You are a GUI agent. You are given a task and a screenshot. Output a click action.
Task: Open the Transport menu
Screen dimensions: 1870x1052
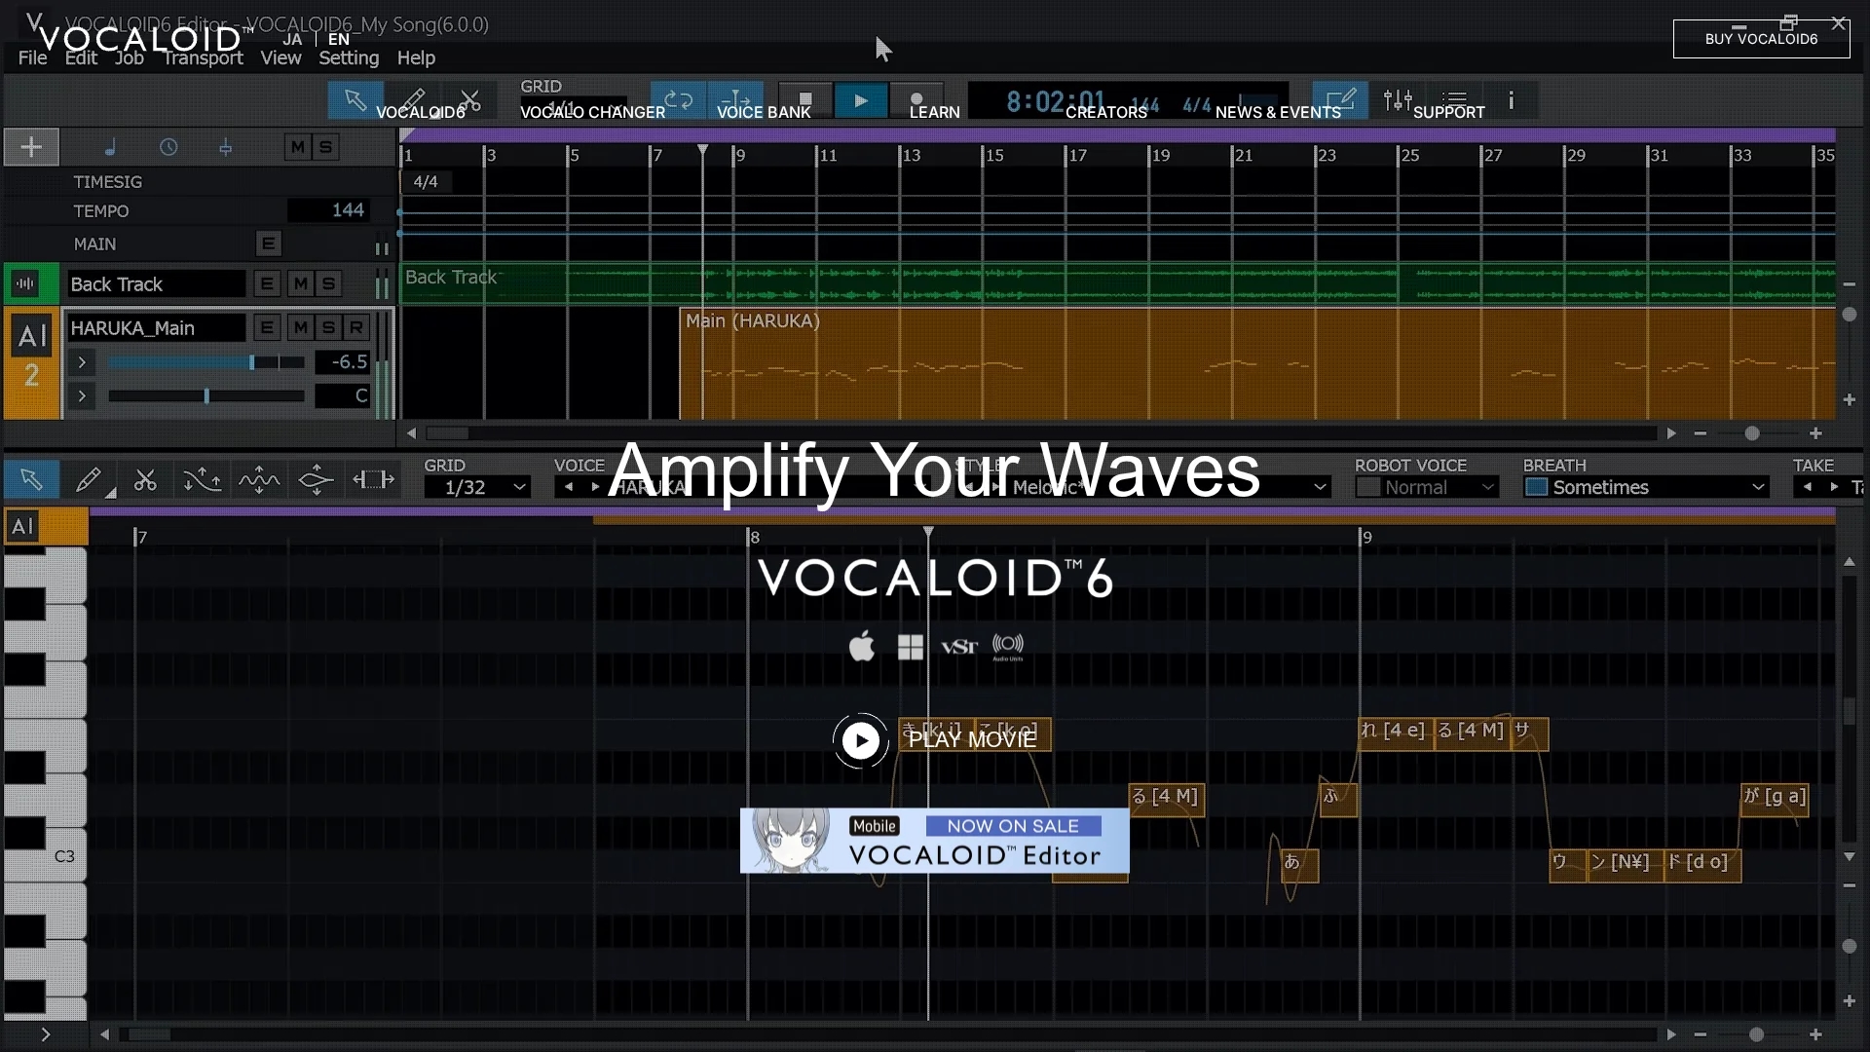pos(203,58)
